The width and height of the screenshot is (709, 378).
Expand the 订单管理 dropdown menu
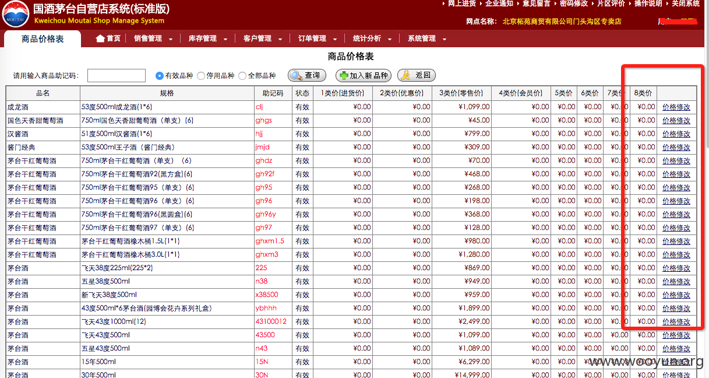(318, 38)
